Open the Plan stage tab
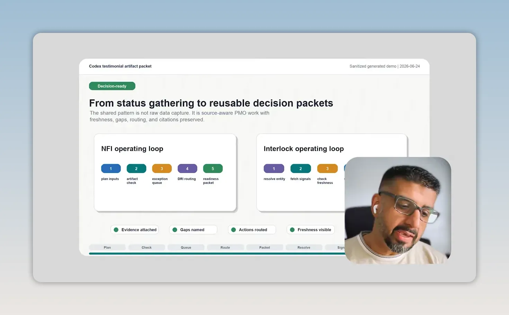509x315 pixels. pos(107,247)
